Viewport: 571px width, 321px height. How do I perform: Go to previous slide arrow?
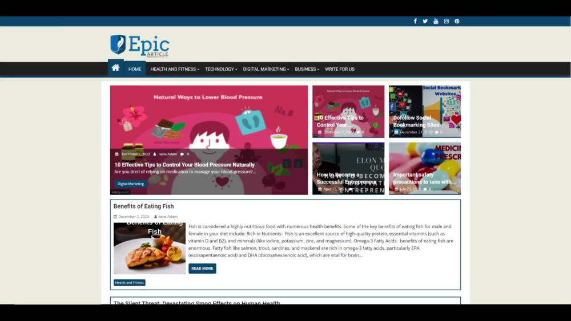(287, 164)
